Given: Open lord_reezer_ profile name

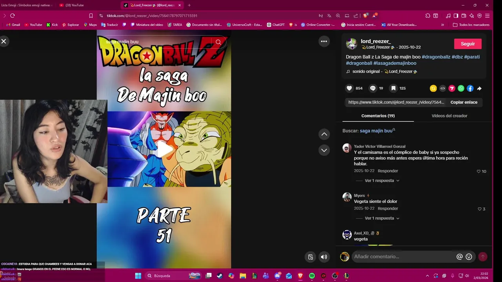Looking at the screenshot, I should (376, 41).
